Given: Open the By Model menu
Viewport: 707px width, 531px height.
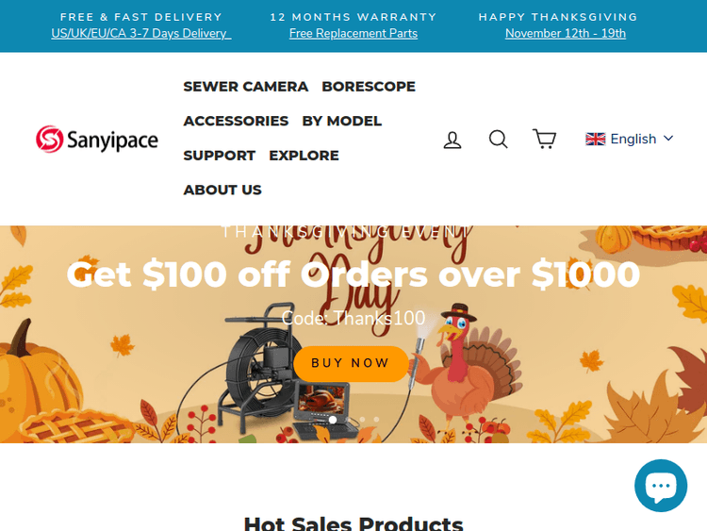Looking at the screenshot, I should click(342, 121).
